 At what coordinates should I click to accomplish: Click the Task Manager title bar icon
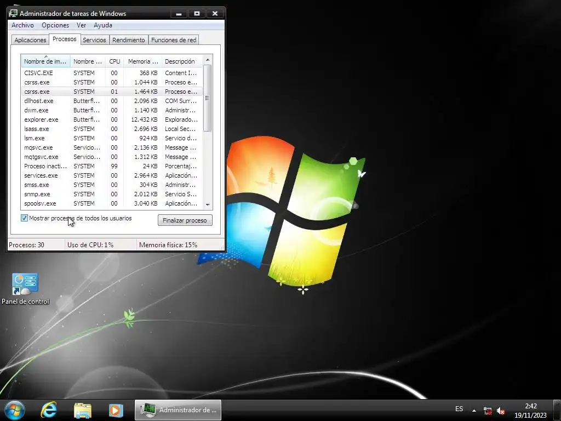[13, 13]
